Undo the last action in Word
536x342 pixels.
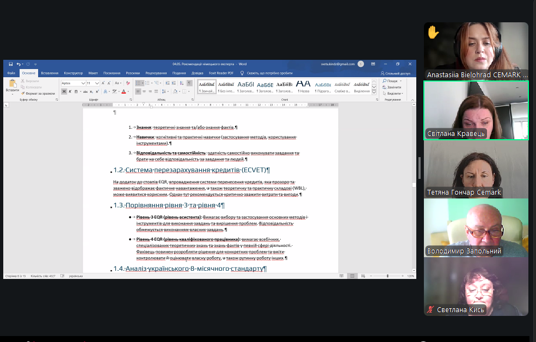tap(19, 64)
